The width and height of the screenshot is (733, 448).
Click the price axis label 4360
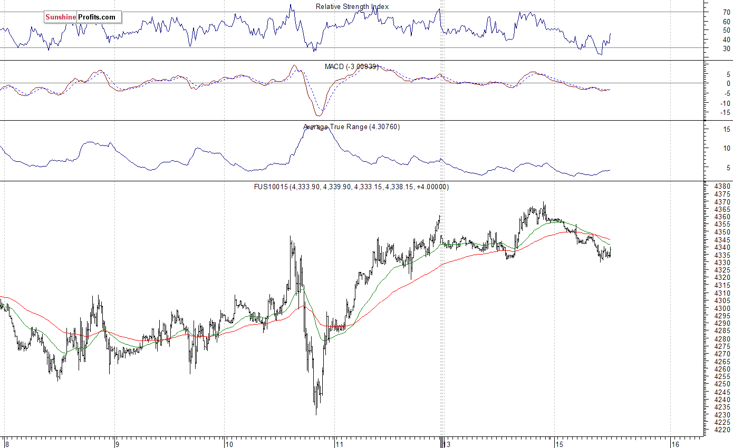(722, 217)
